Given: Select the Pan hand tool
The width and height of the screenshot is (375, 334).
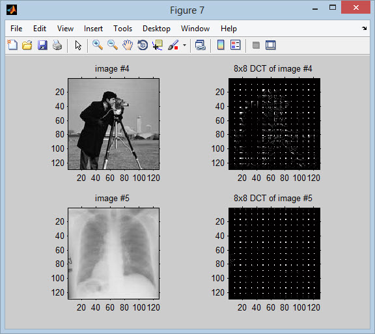Looking at the screenshot, I should coord(128,45).
